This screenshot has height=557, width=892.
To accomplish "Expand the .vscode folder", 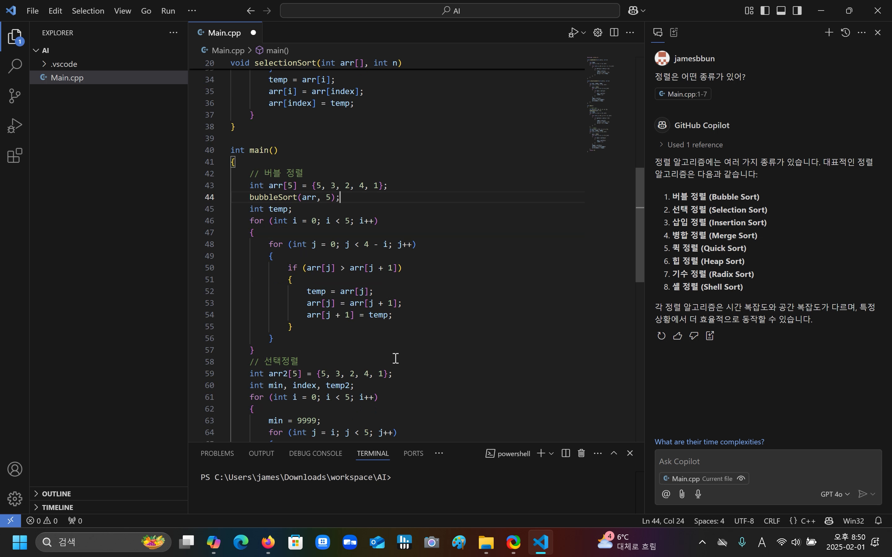I will (64, 64).
